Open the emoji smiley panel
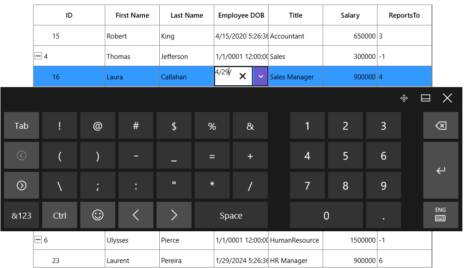The image size is (466, 268). pos(98,215)
